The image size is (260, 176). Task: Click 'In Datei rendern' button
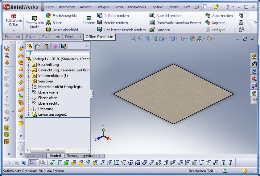pyautogui.click(x=100, y=15)
